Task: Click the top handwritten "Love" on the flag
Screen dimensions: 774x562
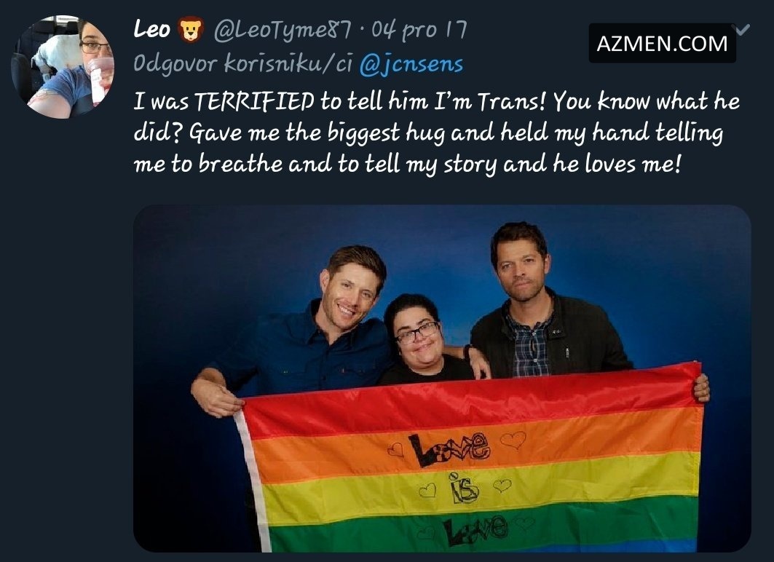Action: [450, 451]
